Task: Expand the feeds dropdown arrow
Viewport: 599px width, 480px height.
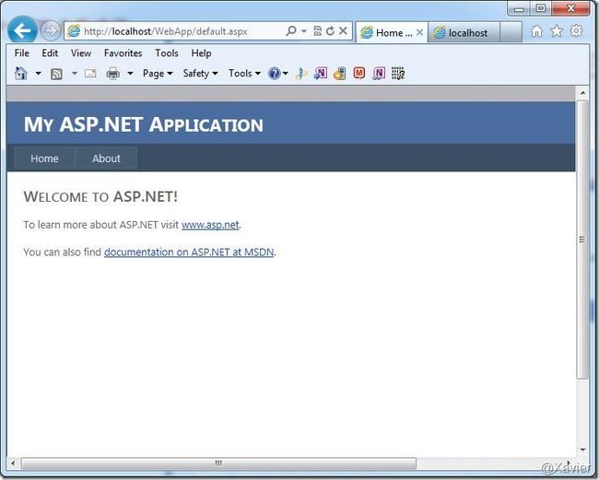Action: [x=75, y=73]
